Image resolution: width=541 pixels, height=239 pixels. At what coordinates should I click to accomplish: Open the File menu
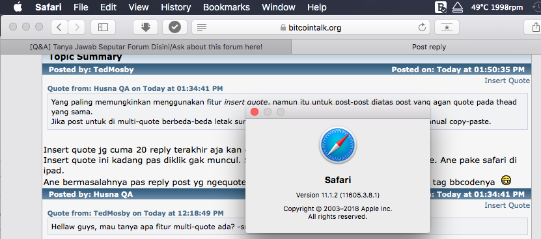tap(81, 7)
